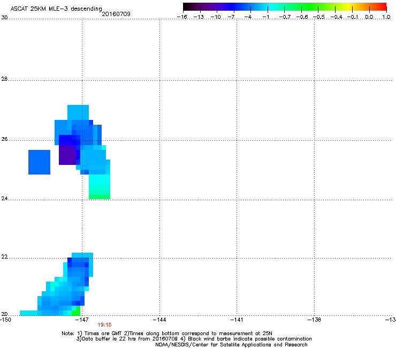Select the -4 color scale label
The width and height of the screenshot is (396, 348).
pos(248,17)
